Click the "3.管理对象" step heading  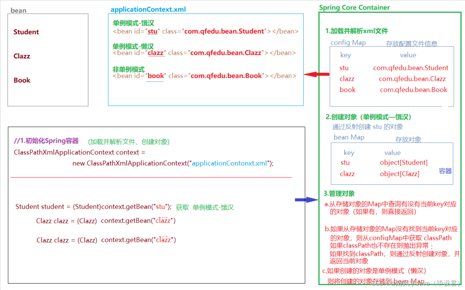(x=339, y=194)
